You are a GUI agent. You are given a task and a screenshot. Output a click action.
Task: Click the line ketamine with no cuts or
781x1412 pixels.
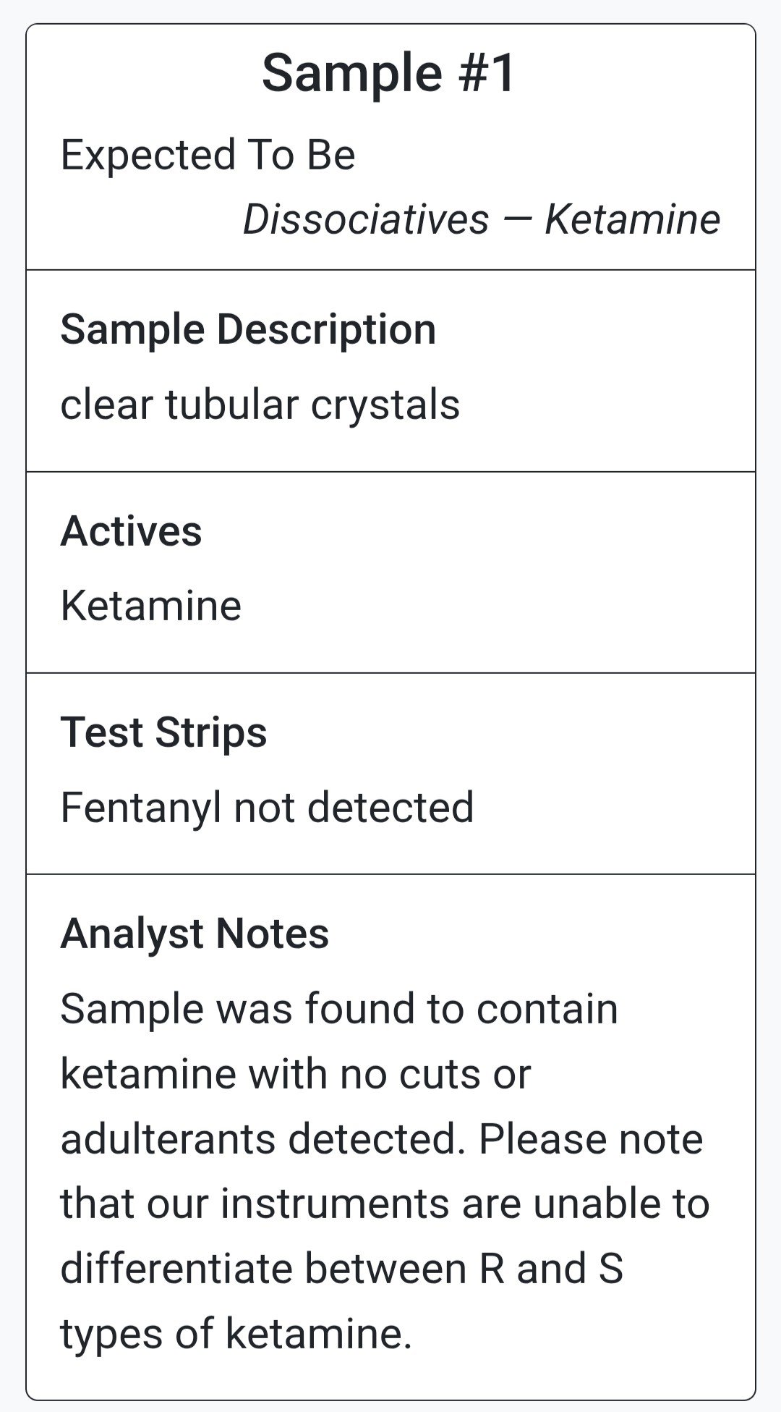coord(296,1074)
